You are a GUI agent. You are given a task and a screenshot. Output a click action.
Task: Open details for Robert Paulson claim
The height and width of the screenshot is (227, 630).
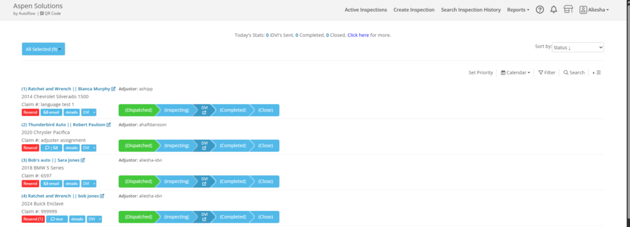[x=71, y=148]
